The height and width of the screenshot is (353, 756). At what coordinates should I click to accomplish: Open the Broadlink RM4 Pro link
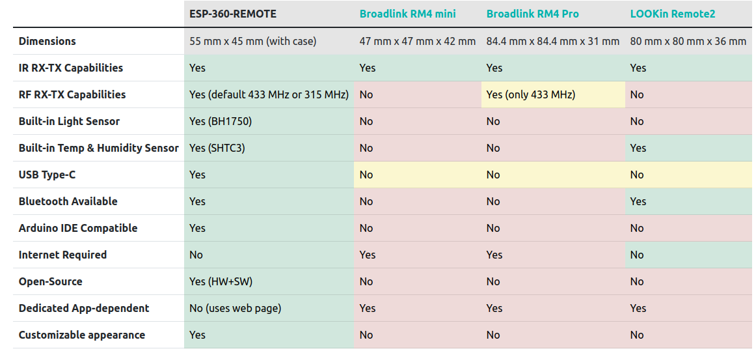(532, 14)
